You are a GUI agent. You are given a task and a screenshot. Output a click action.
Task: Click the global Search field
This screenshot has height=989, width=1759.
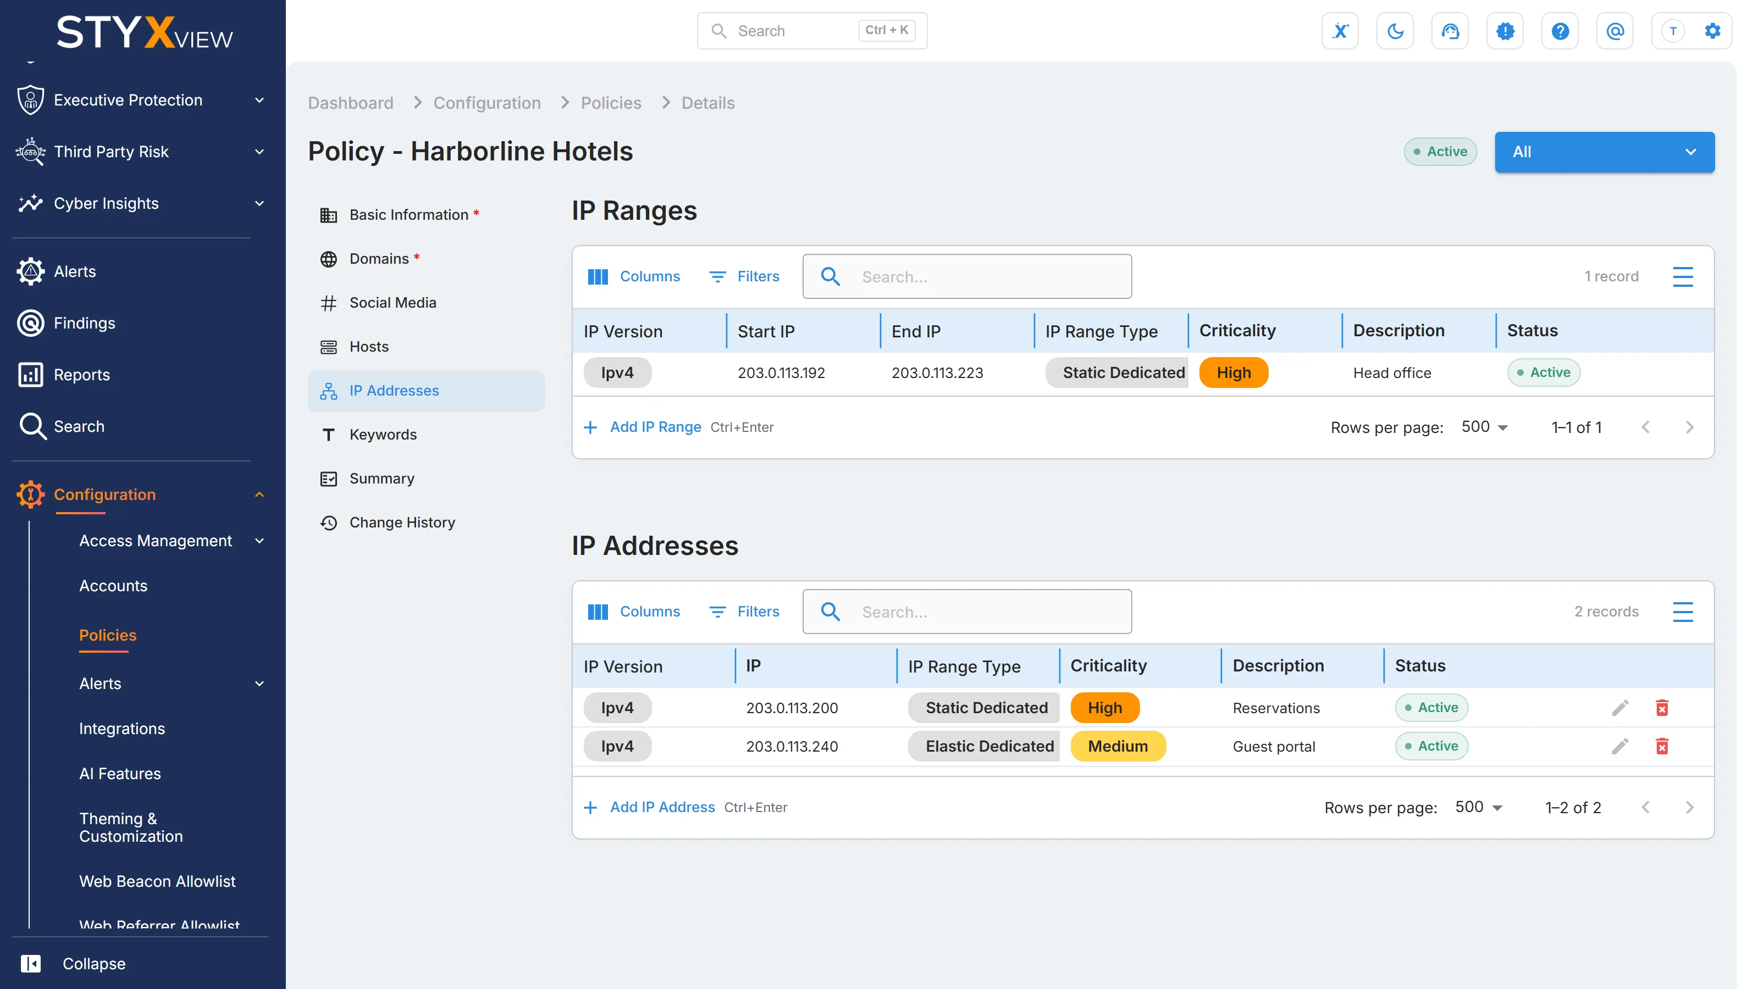tap(812, 31)
